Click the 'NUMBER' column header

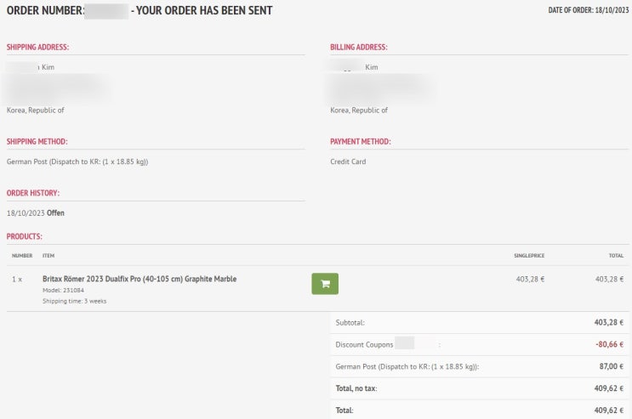pos(22,256)
